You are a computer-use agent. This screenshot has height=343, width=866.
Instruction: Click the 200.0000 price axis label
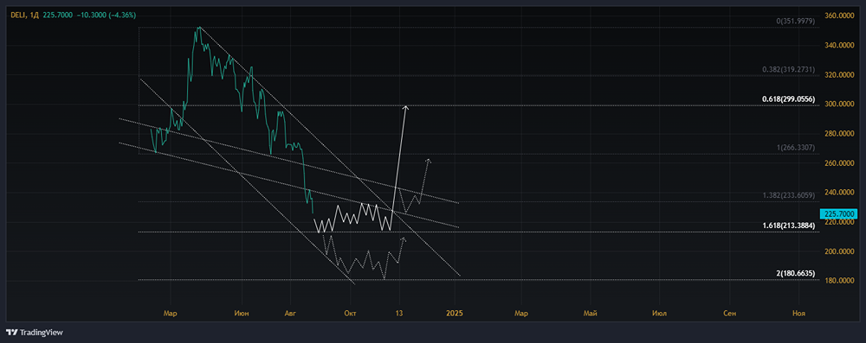pos(839,251)
